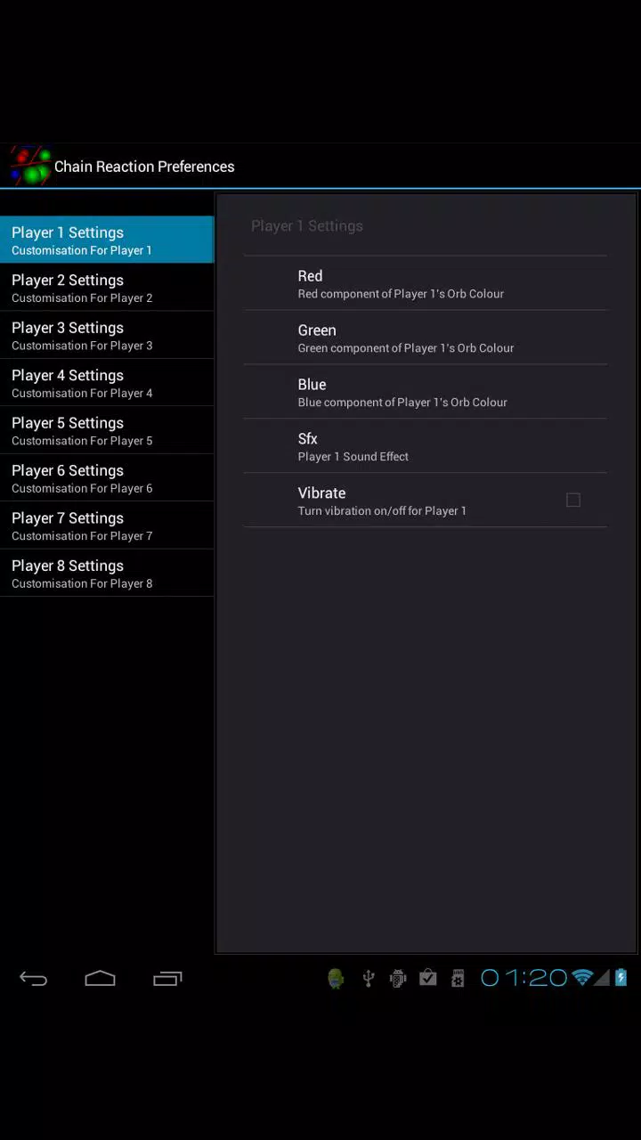Select Player 5 Settings in the list

click(x=107, y=430)
